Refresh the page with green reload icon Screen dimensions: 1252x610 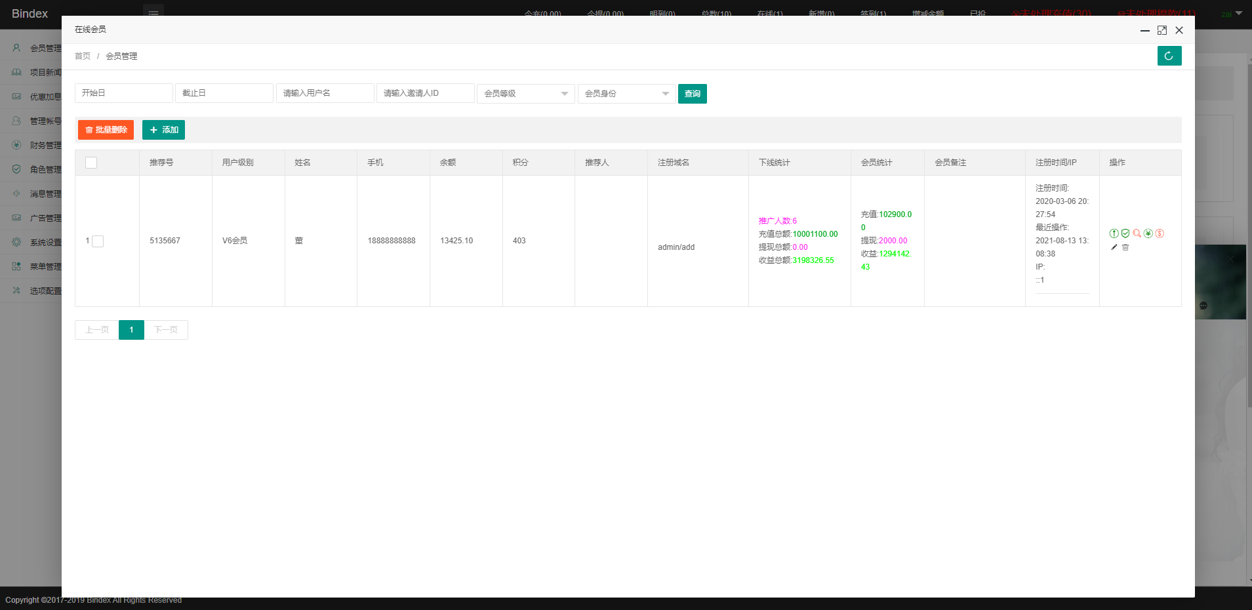tap(1169, 56)
